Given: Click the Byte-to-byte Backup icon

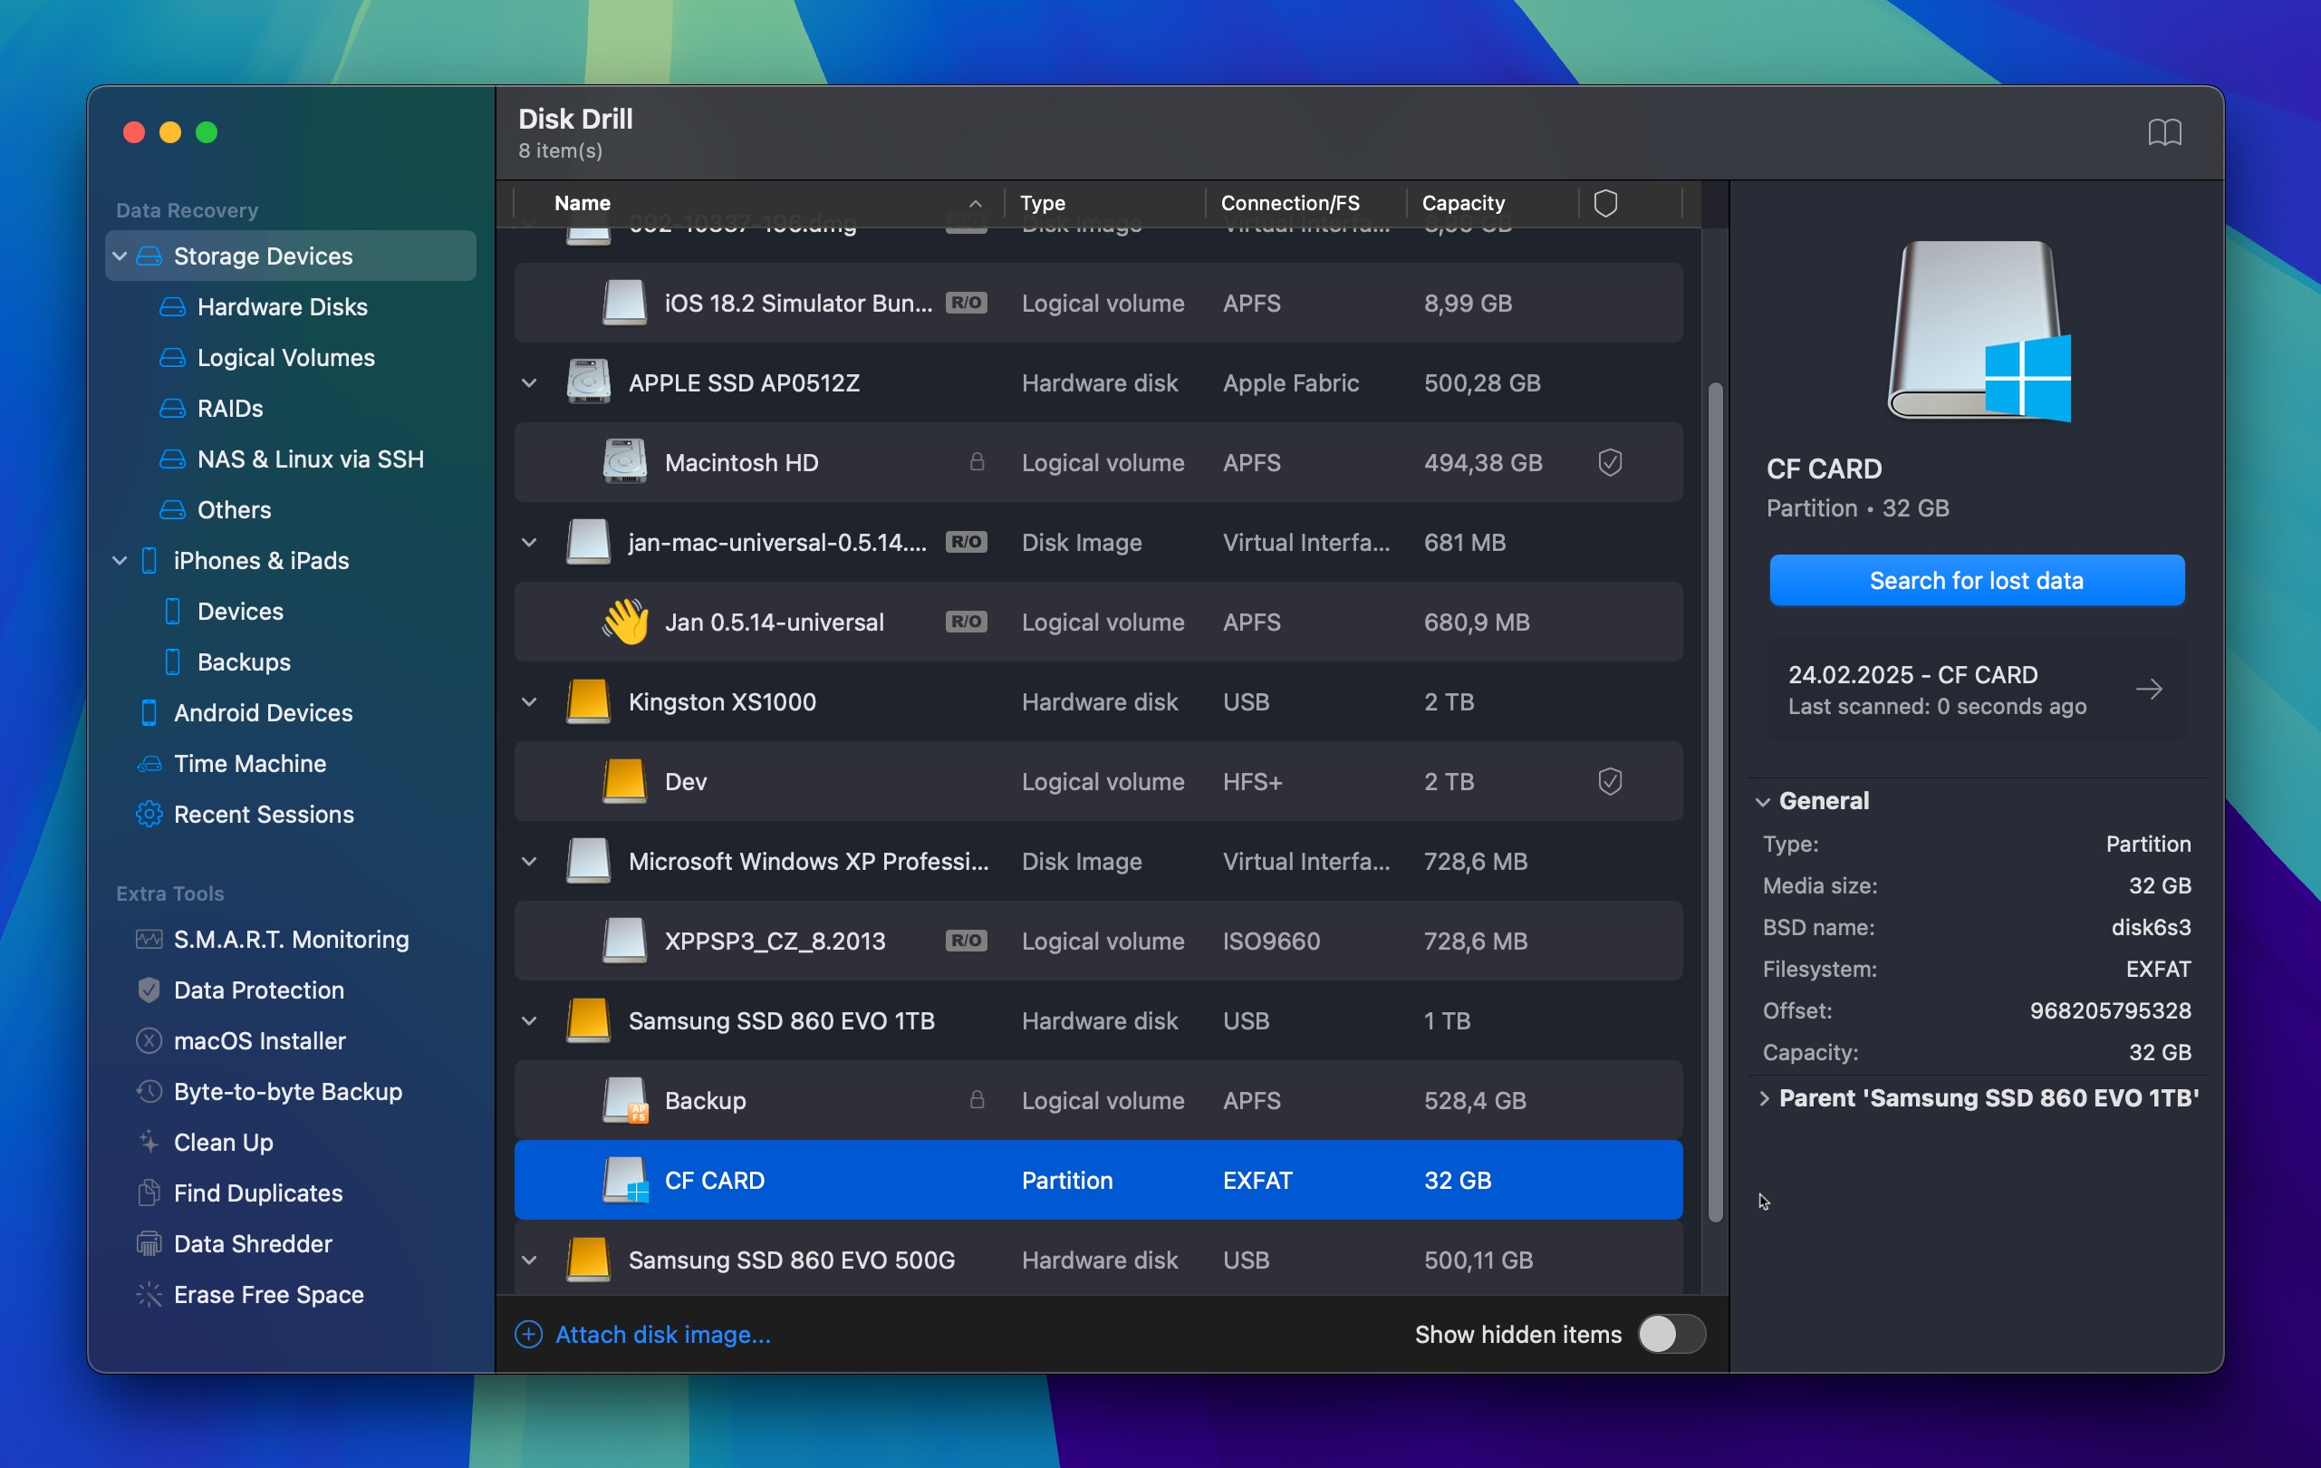Looking at the screenshot, I should [149, 1091].
